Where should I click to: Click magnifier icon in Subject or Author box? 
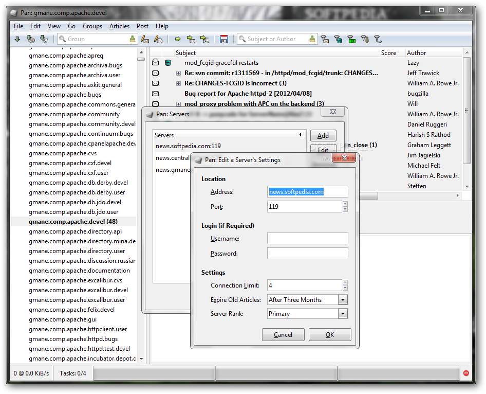[242, 39]
